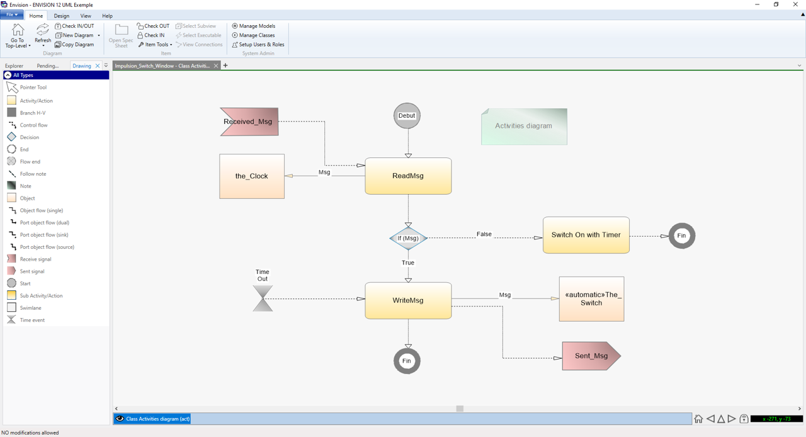Switch to the Design ribbon tab
The image size is (806, 437).
pyautogui.click(x=62, y=16)
